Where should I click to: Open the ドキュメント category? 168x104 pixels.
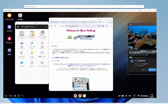22,54
